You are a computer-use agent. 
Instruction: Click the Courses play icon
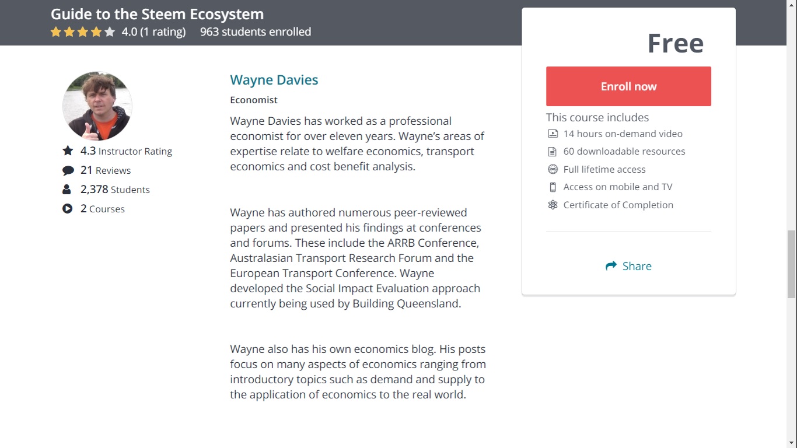(68, 209)
